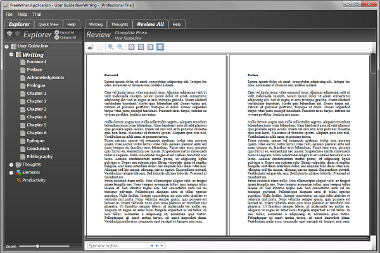
Task: Select Chapter 3 in the tree
Action: click(37, 109)
